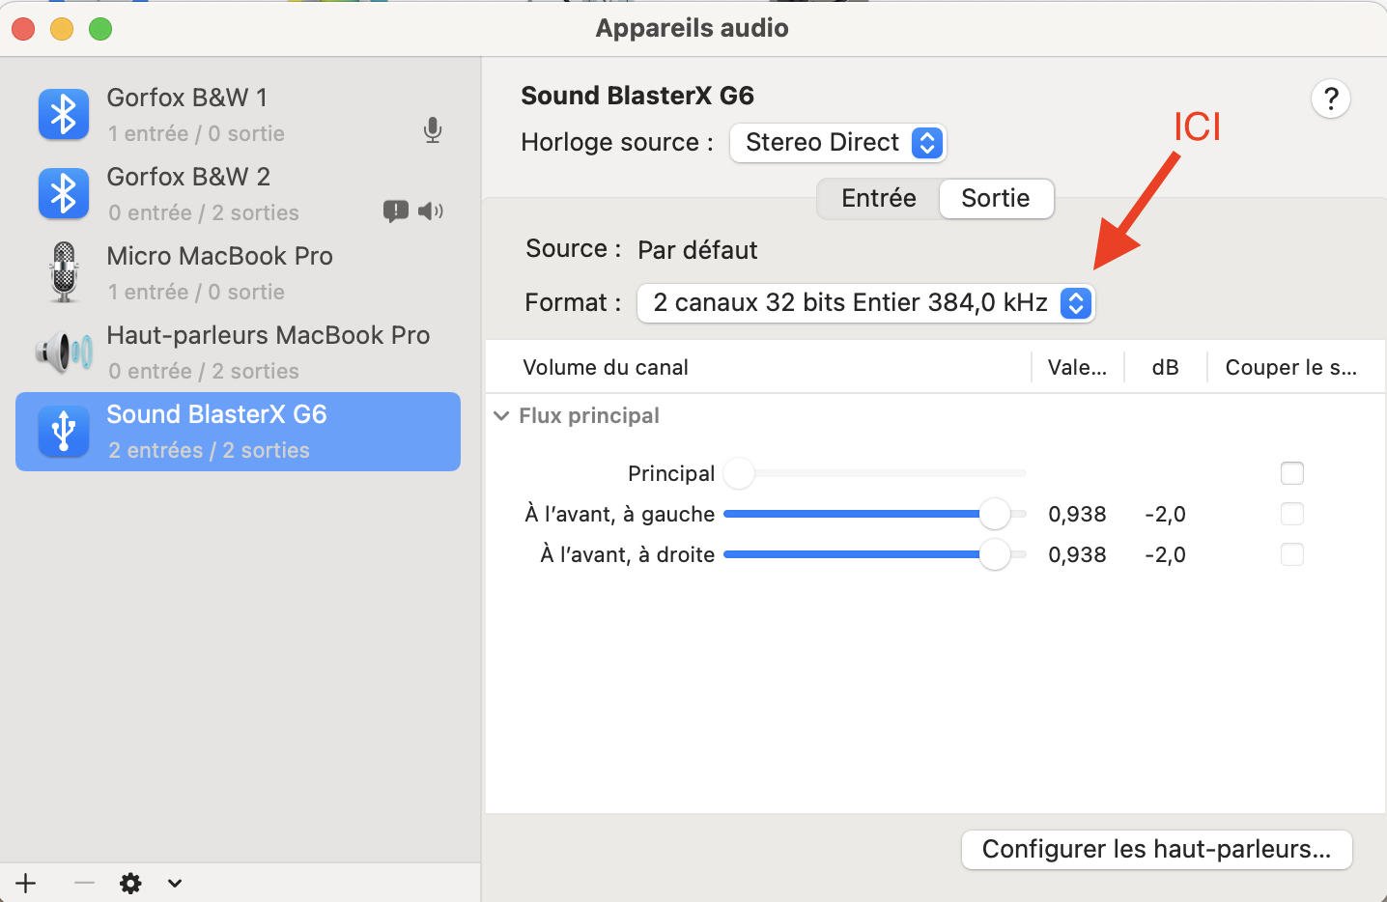Click the Micro MacBook Pro microphone icon
The width and height of the screenshot is (1387, 902).
[x=64, y=272]
